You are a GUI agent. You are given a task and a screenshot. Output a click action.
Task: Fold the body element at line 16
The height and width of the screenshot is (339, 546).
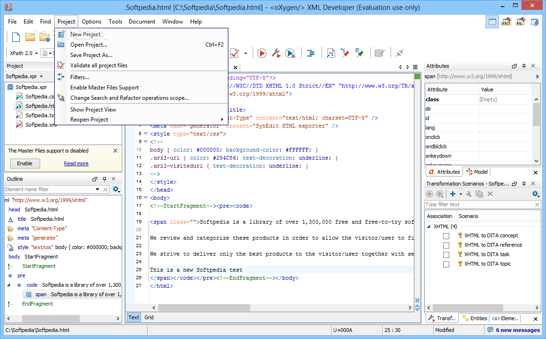pyautogui.click(x=145, y=198)
